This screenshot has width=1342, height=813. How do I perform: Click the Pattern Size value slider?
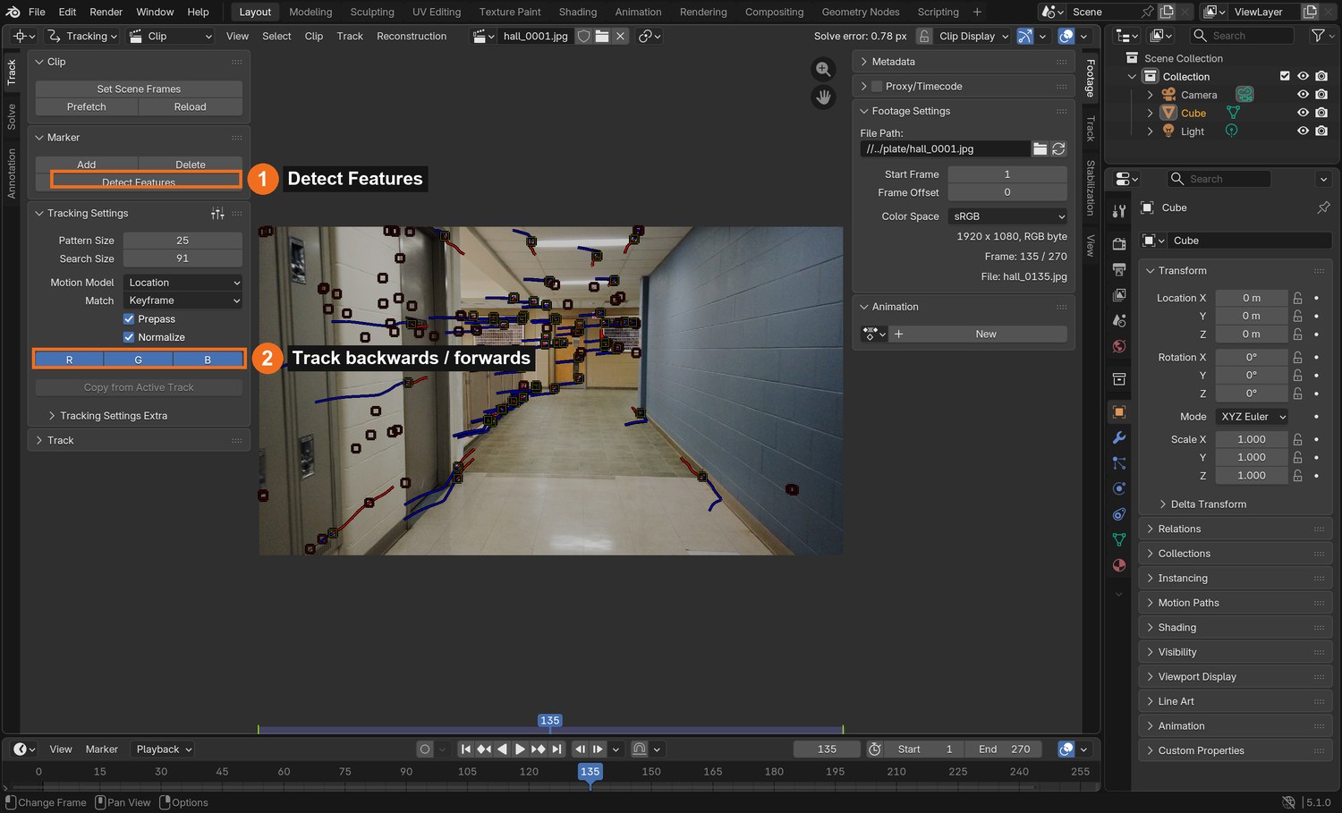coord(183,241)
